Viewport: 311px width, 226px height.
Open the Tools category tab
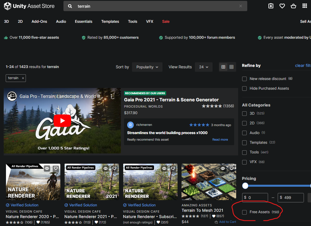[132, 21]
